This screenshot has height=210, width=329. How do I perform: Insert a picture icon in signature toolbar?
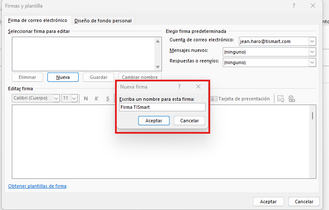point(280,99)
